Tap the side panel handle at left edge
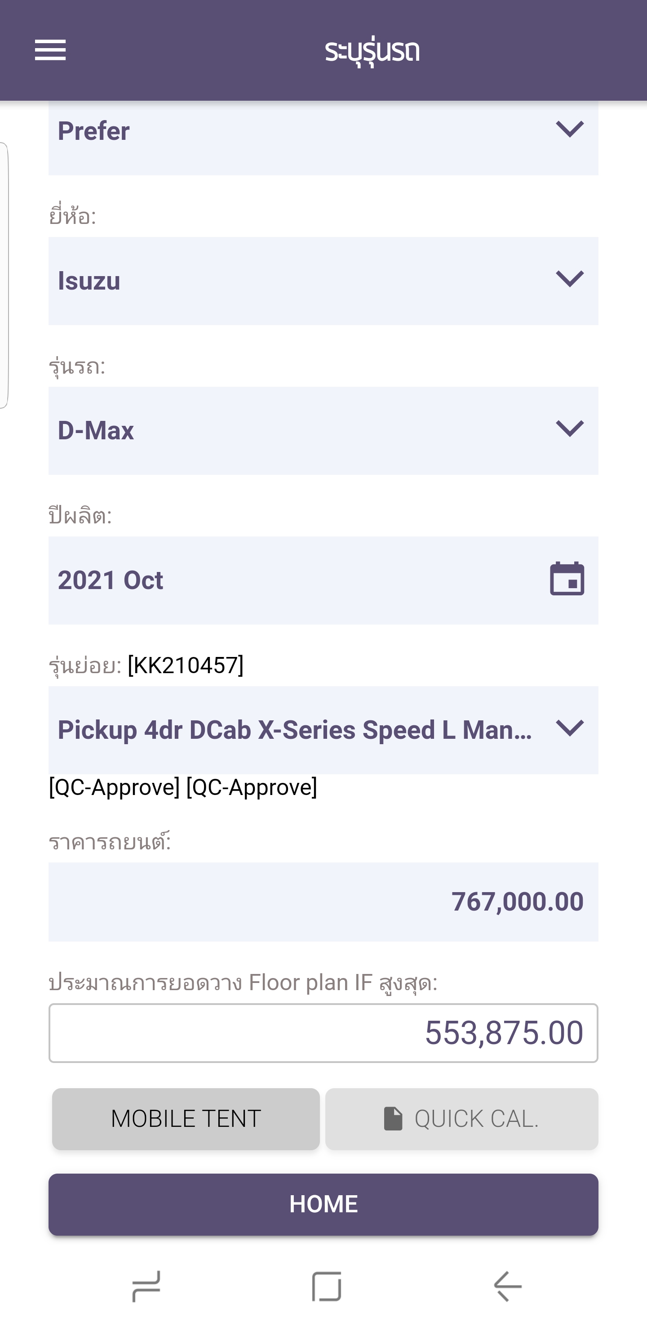This screenshot has width=647, height=1331. pyautogui.click(x=4, y=275)
